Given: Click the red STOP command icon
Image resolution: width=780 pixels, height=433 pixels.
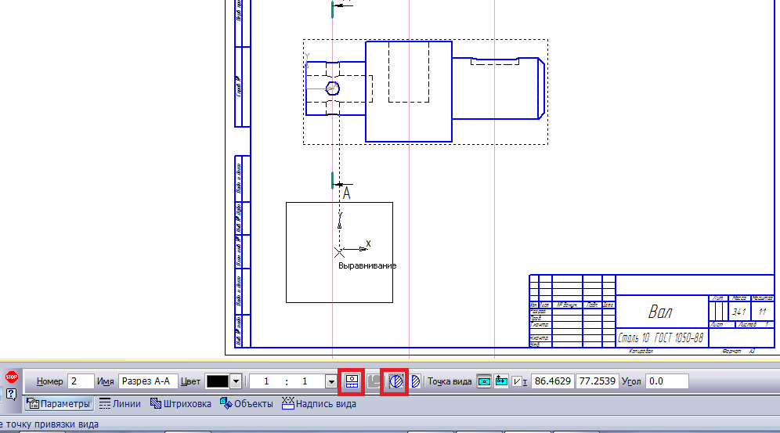Looking at the screenshot, I should pyautogui.click(x=12, y=377).
